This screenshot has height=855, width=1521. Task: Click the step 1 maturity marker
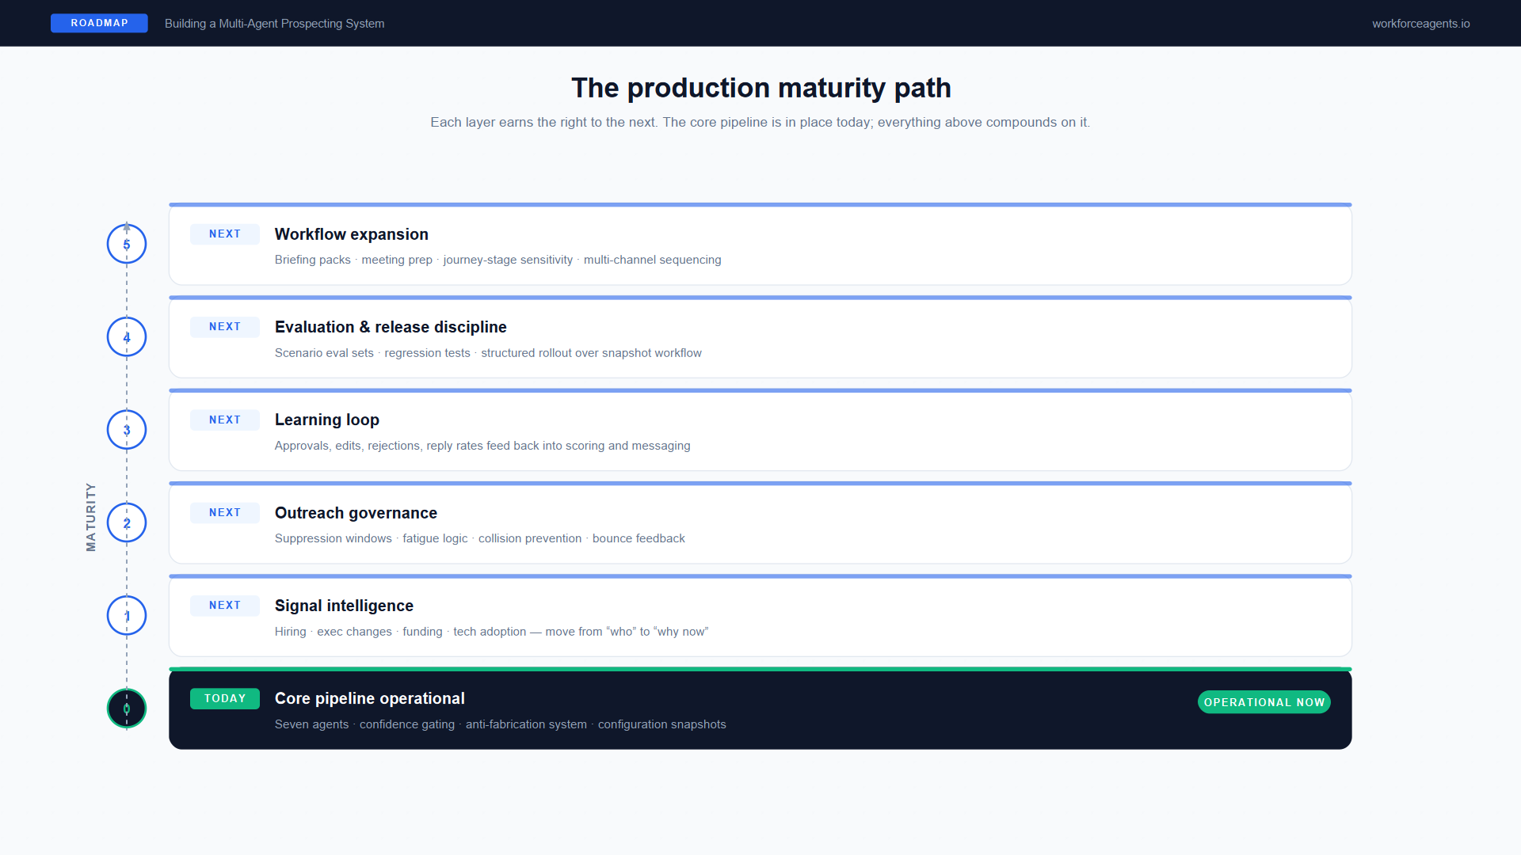tap(127, 616)
